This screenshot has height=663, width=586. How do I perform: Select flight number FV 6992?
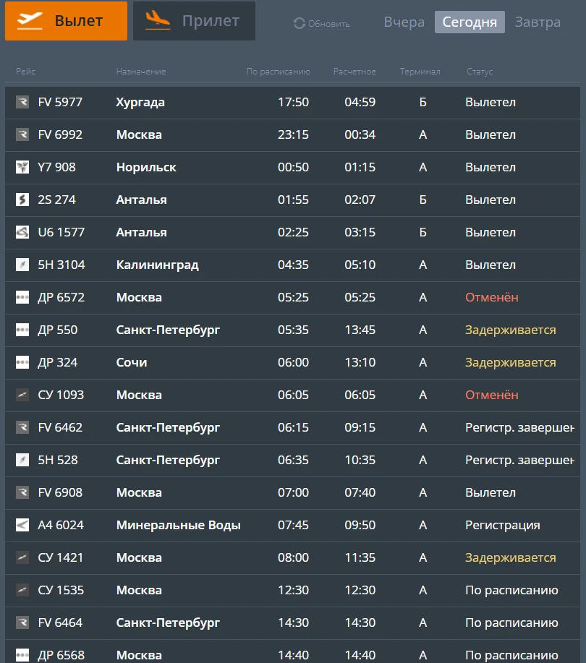(60, 135)
